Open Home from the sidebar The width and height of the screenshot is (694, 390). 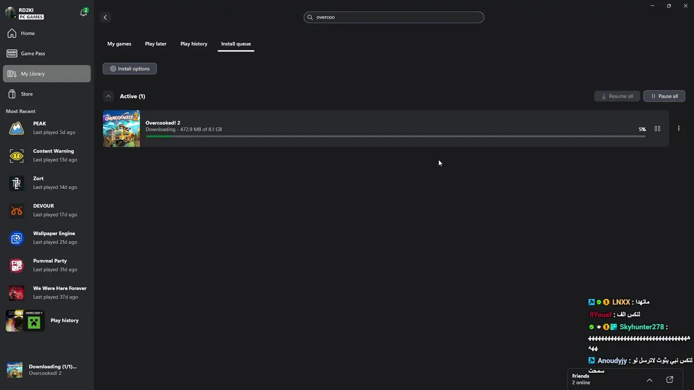click(x=47, y=34)
